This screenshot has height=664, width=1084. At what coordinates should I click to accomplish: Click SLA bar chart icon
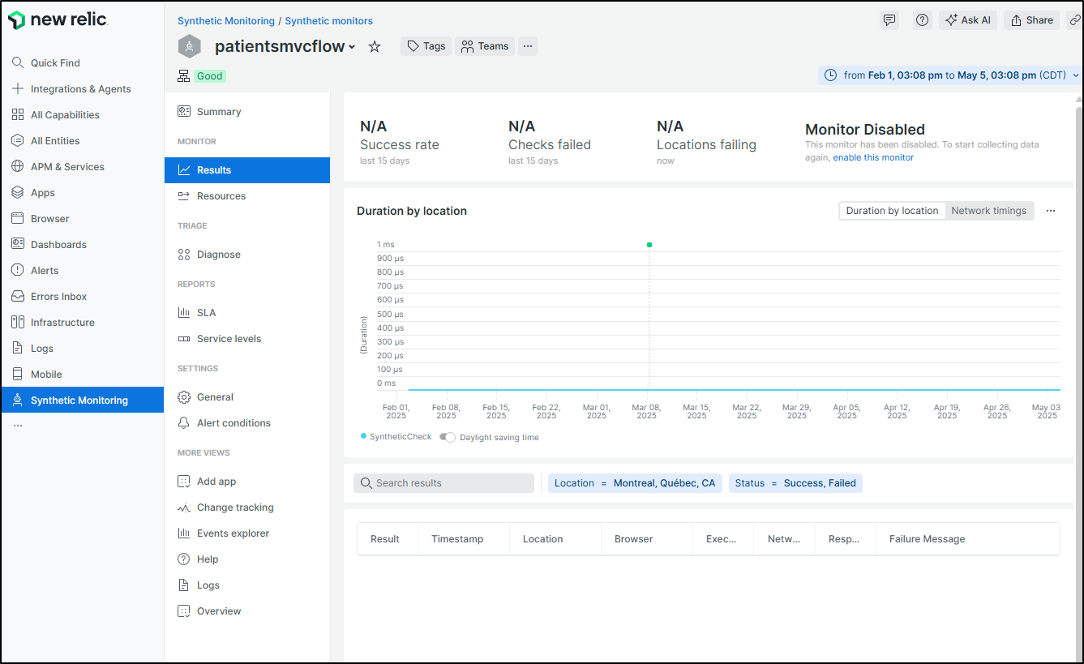click(184, 312)
